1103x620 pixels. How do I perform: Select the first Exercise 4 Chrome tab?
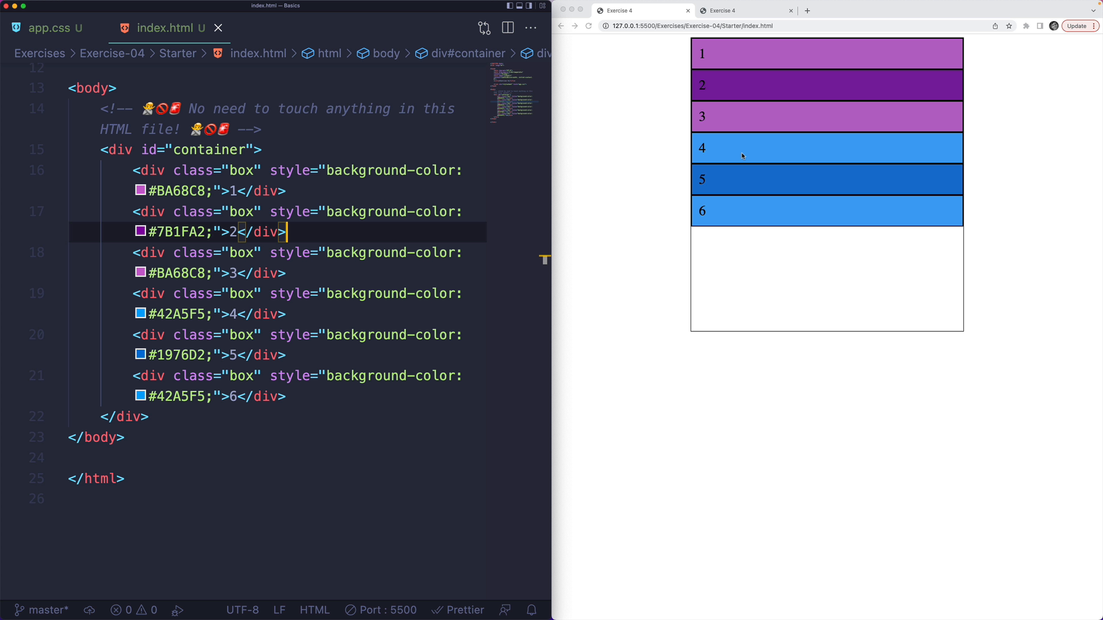[642, 10]
